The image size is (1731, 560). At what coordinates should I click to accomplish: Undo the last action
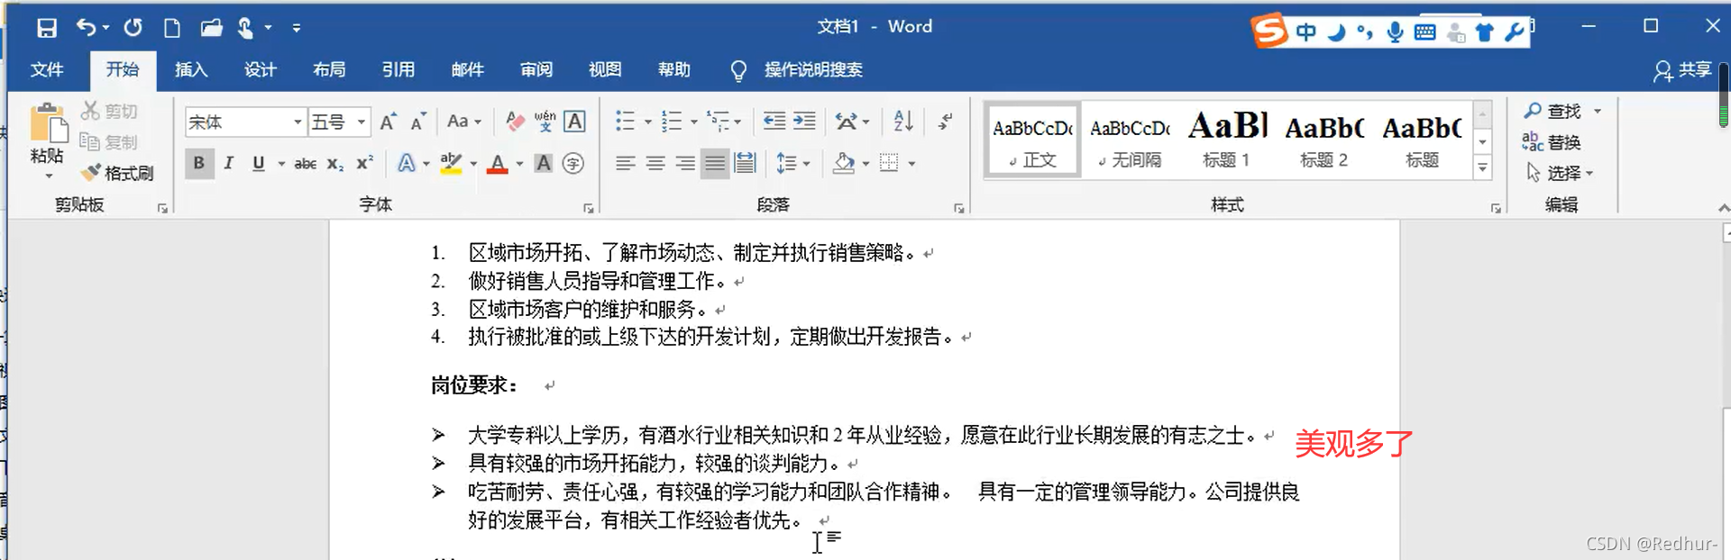(x=86, y=28)
